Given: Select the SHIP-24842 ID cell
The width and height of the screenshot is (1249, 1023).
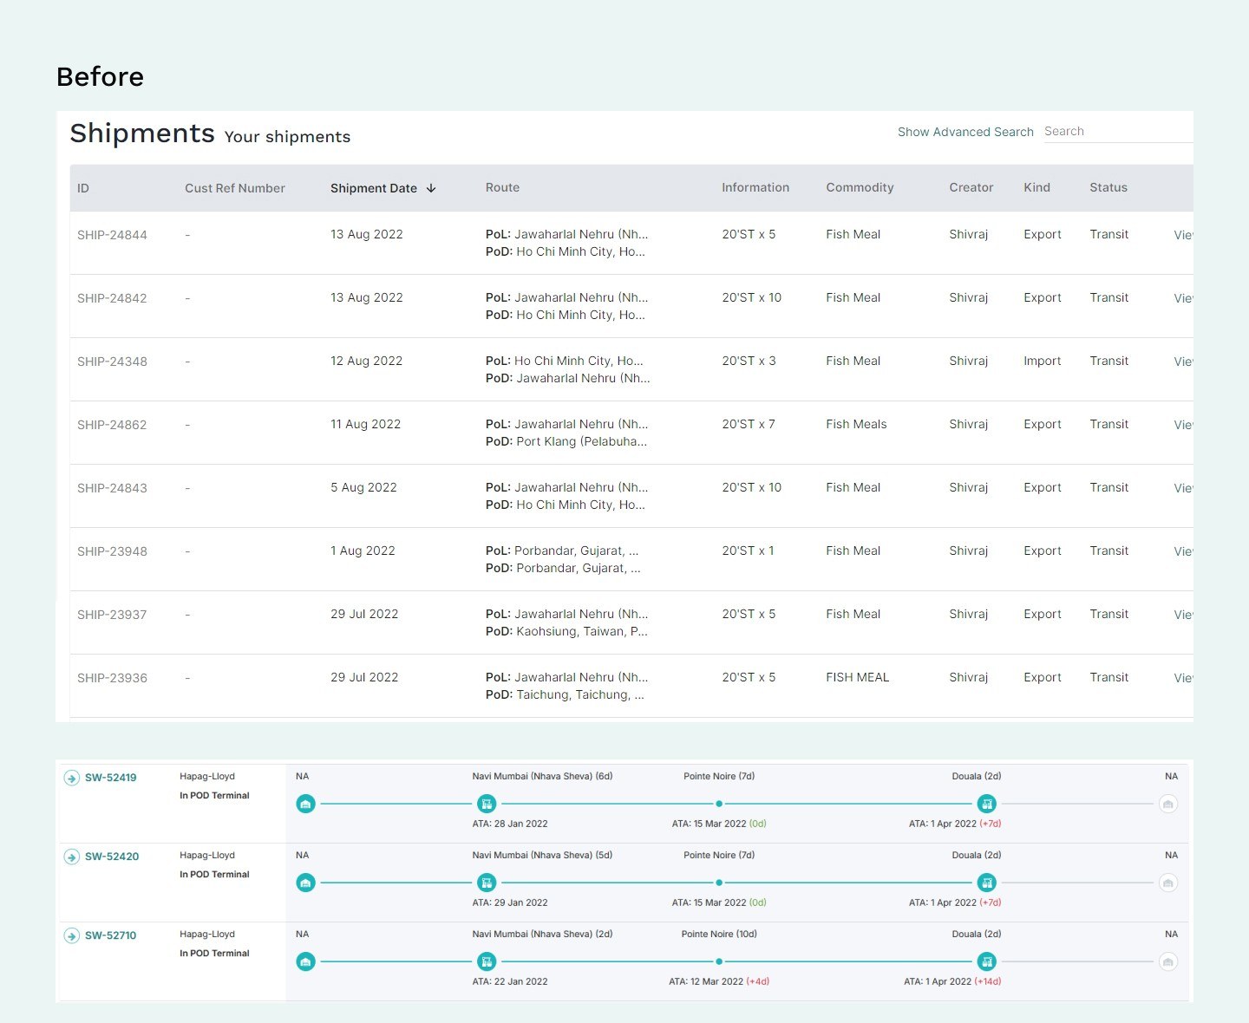Looking at the screenshot, I should click(x=112, y=298).
